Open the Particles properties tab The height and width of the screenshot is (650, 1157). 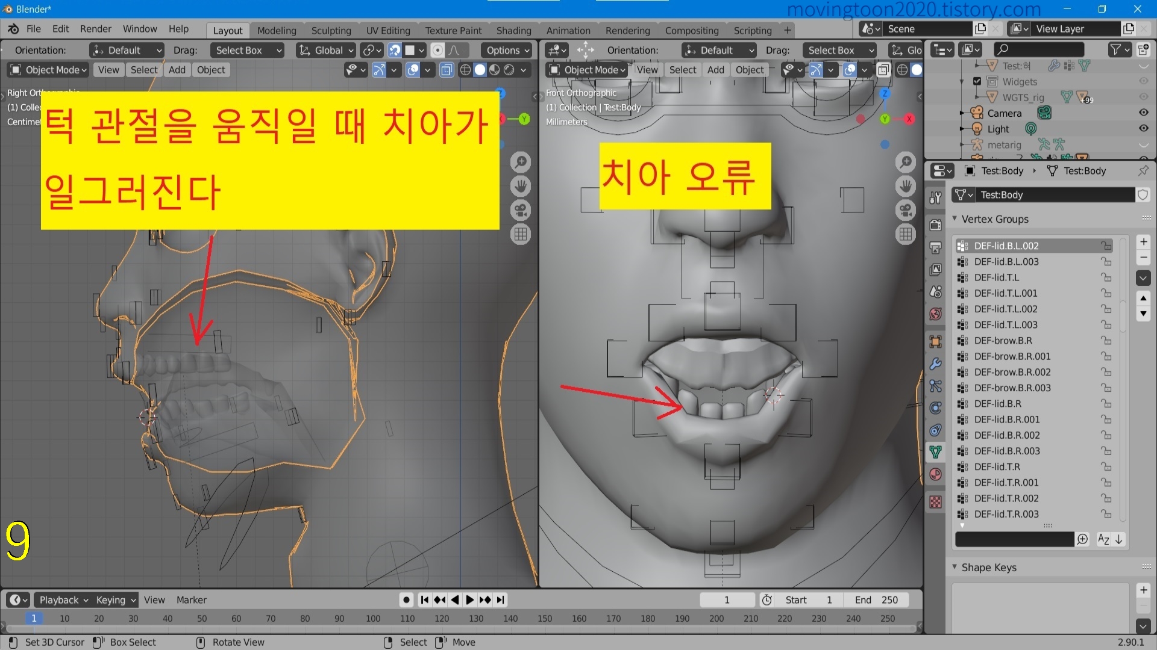935,386
